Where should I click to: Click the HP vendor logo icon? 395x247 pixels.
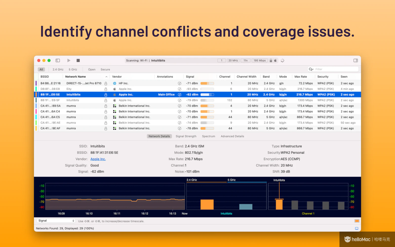tap(114, 83)
